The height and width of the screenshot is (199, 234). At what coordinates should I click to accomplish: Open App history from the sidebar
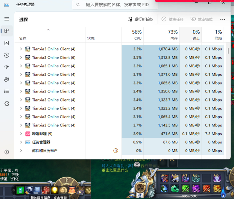pos(6,55)
